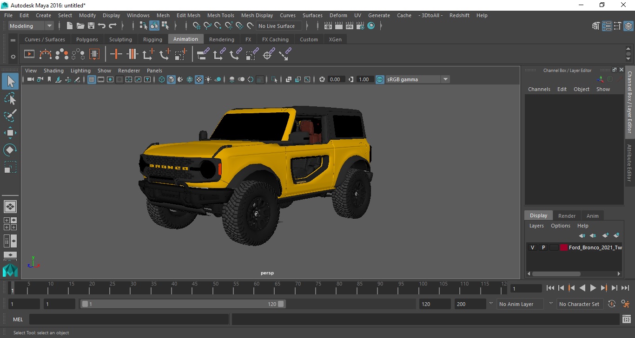Click the redo arrow icon
635x338 pixels.
112,26
